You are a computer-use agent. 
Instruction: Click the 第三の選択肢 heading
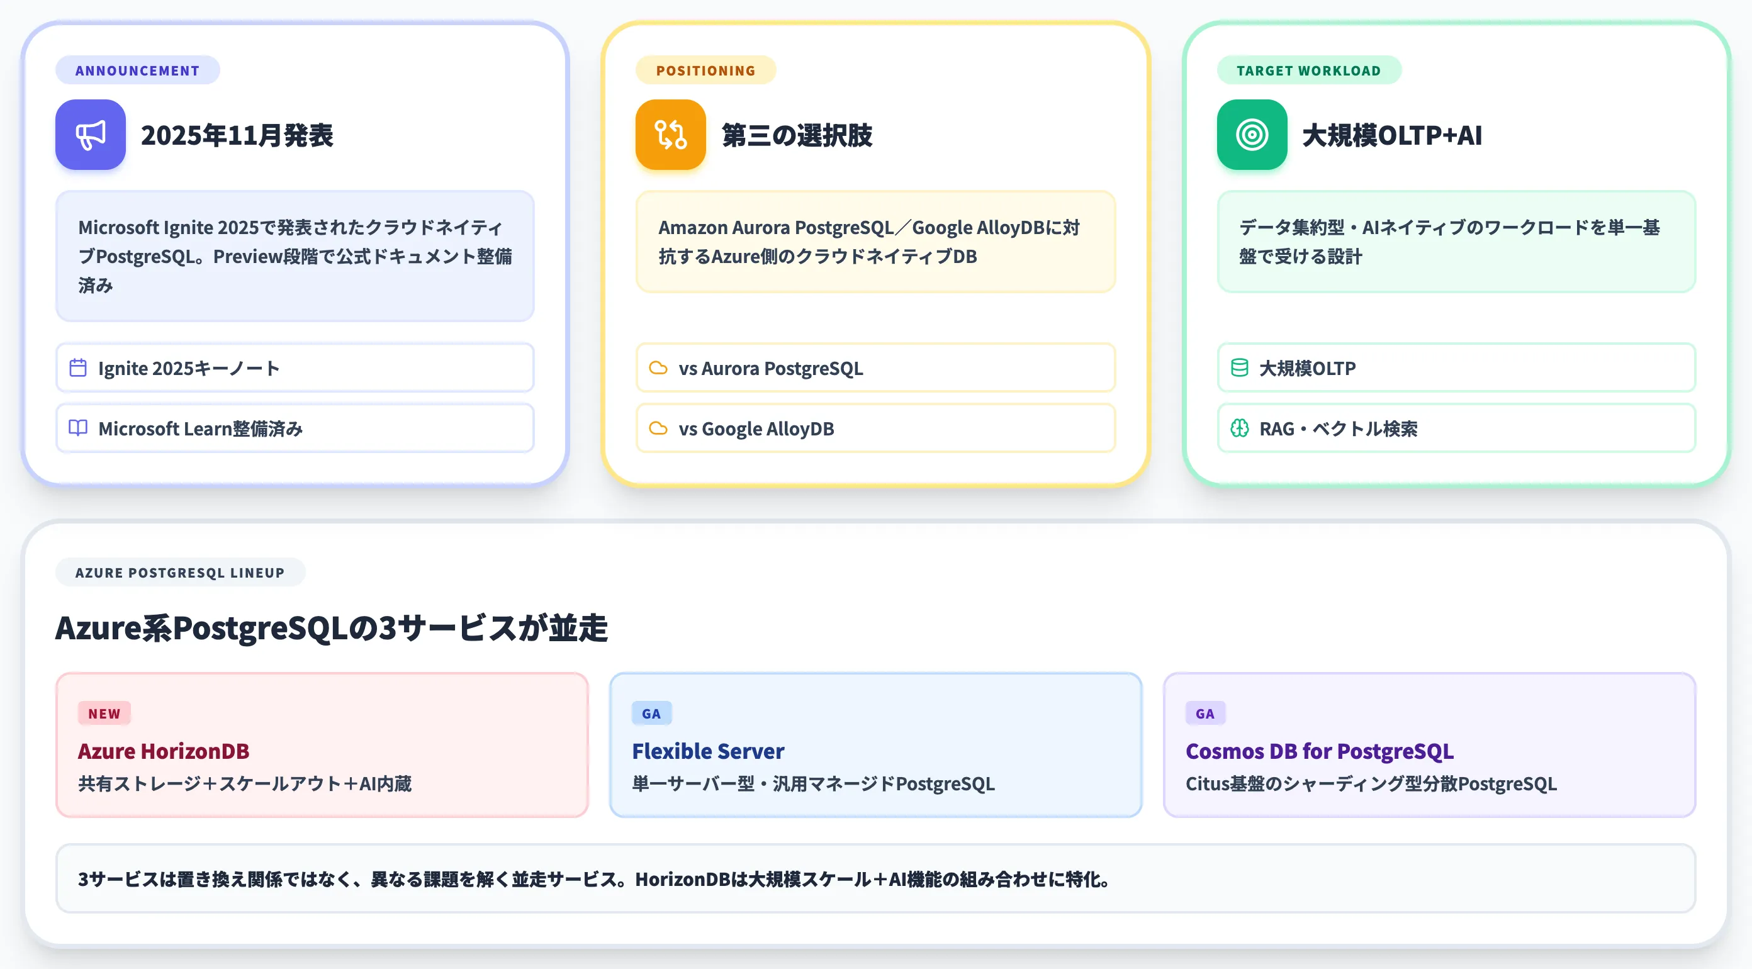pyautogui.click(x=797, y=135)
